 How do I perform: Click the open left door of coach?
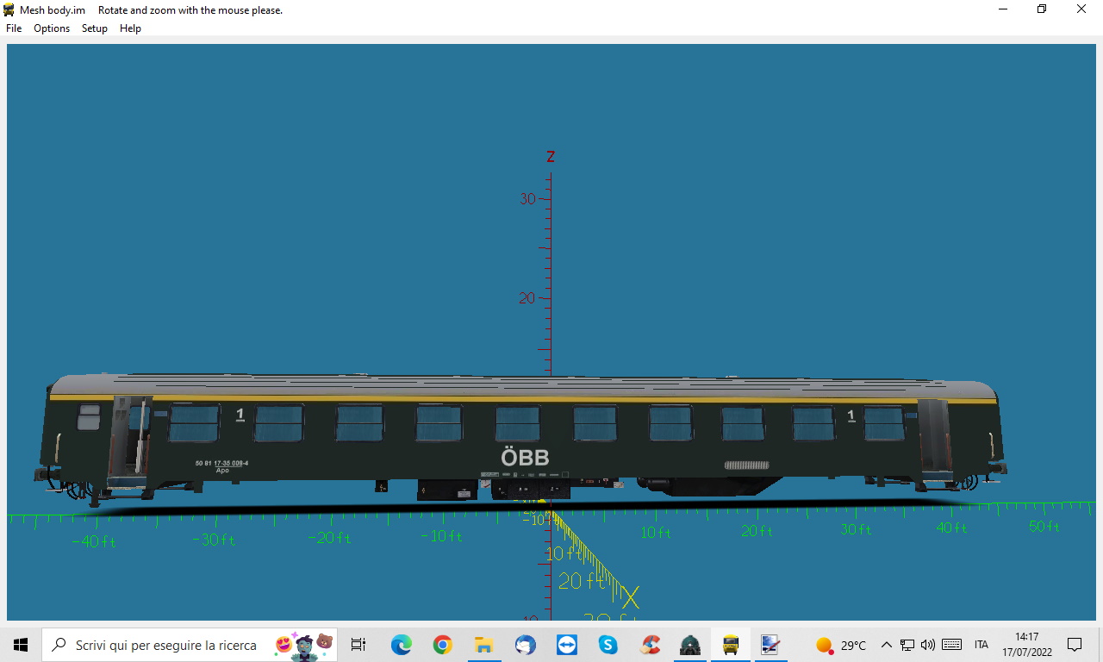(x=129, y=440)
